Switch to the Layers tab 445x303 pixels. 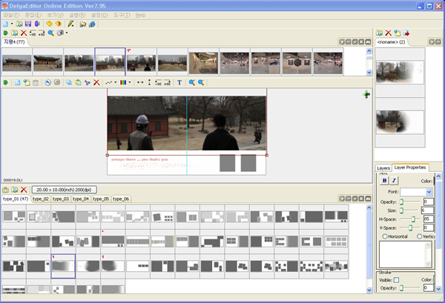click(383, 167)
